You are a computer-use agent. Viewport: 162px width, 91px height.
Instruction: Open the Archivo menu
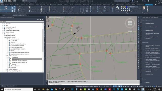(x=6, y=3)
